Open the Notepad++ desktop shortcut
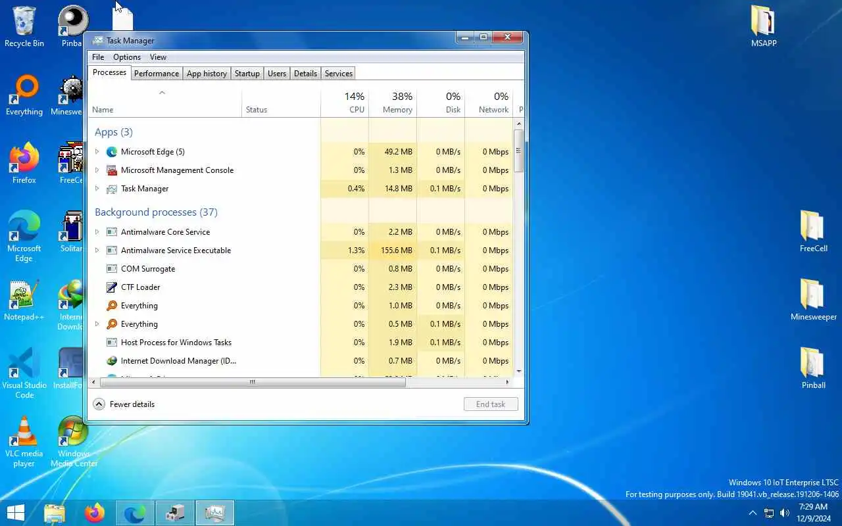The image size is (842, 526). (x=24, y=301)
